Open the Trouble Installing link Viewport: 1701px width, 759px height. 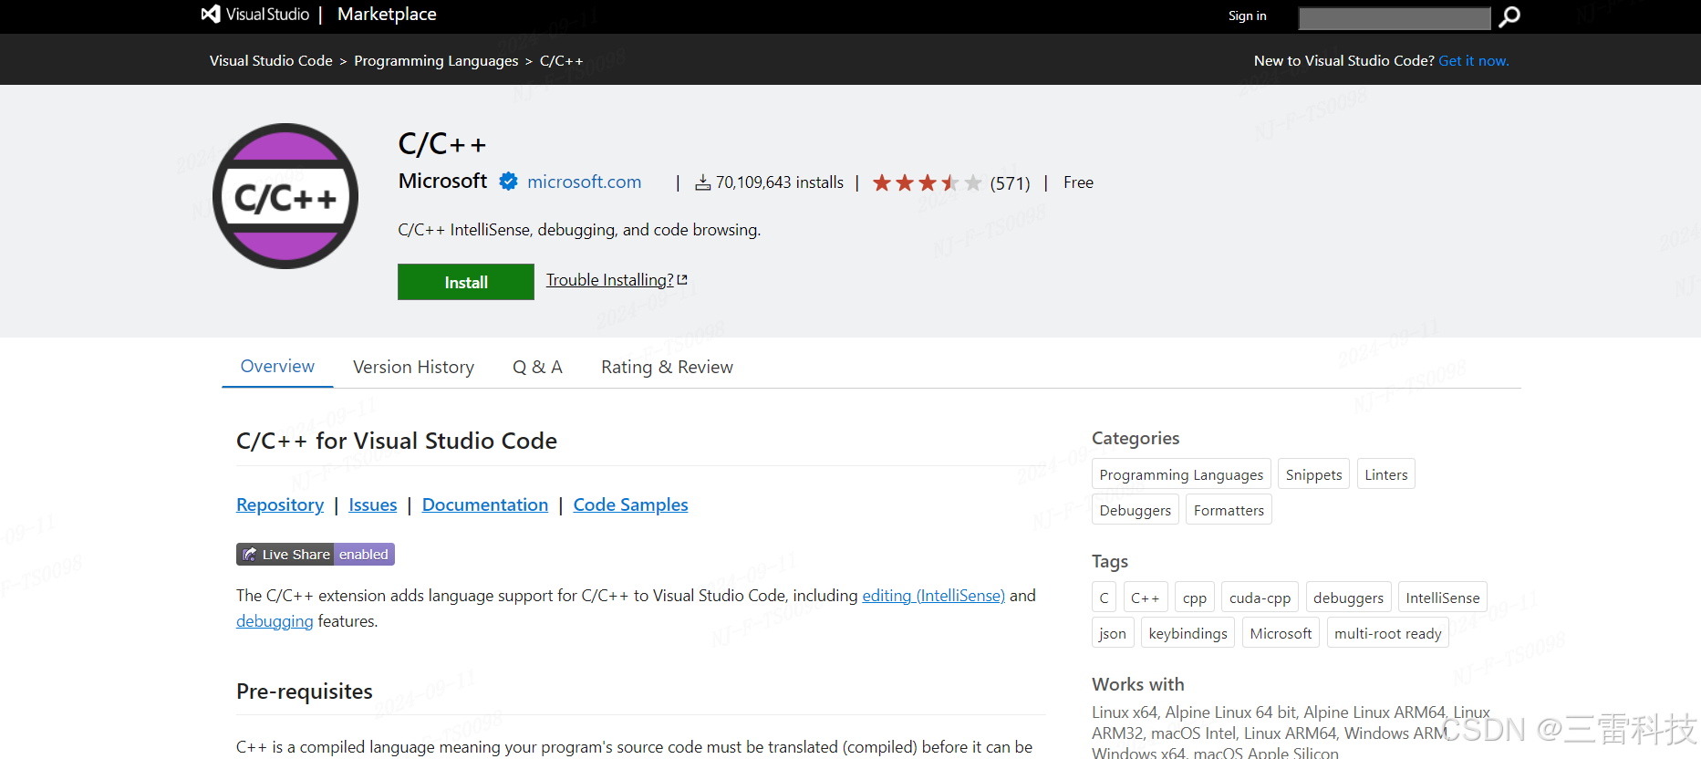click(617, 280)
